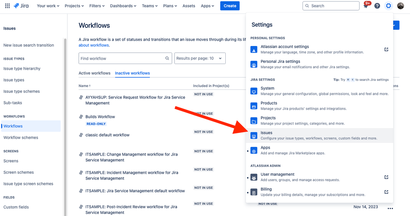Open Workflow schemes in the sidebar

coord(21,138)
